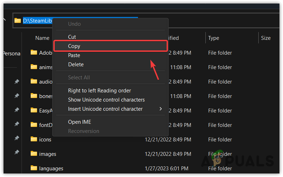283x177 pixels.
Task: Sort by the Name column header
Action: (x=42, y=38)
